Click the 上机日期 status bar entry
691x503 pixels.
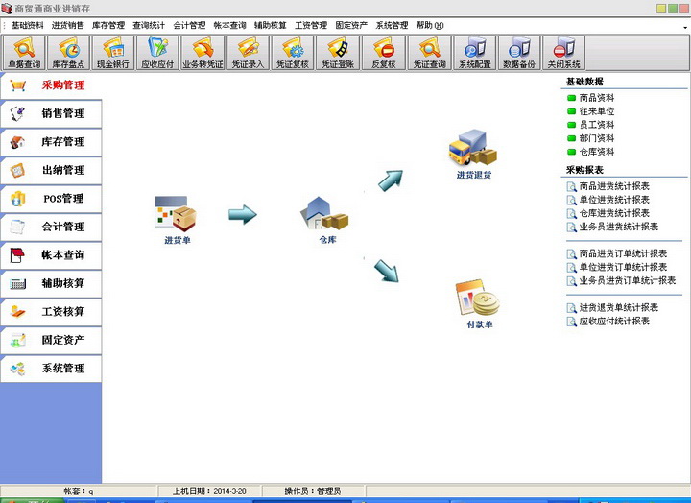[x=209, y=491]
